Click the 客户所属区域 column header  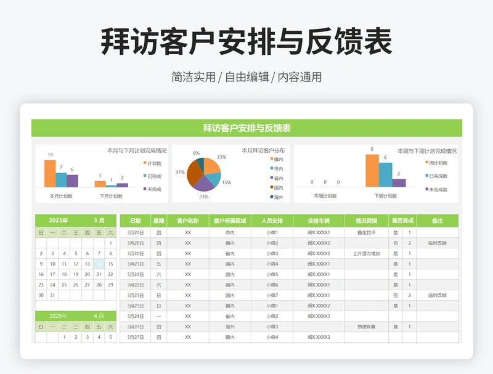point(230,221)
